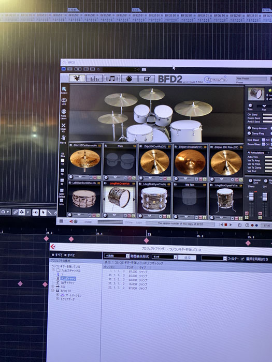Set kit size 10 checkbox
The image size is (272, 362).
(63, 160)
